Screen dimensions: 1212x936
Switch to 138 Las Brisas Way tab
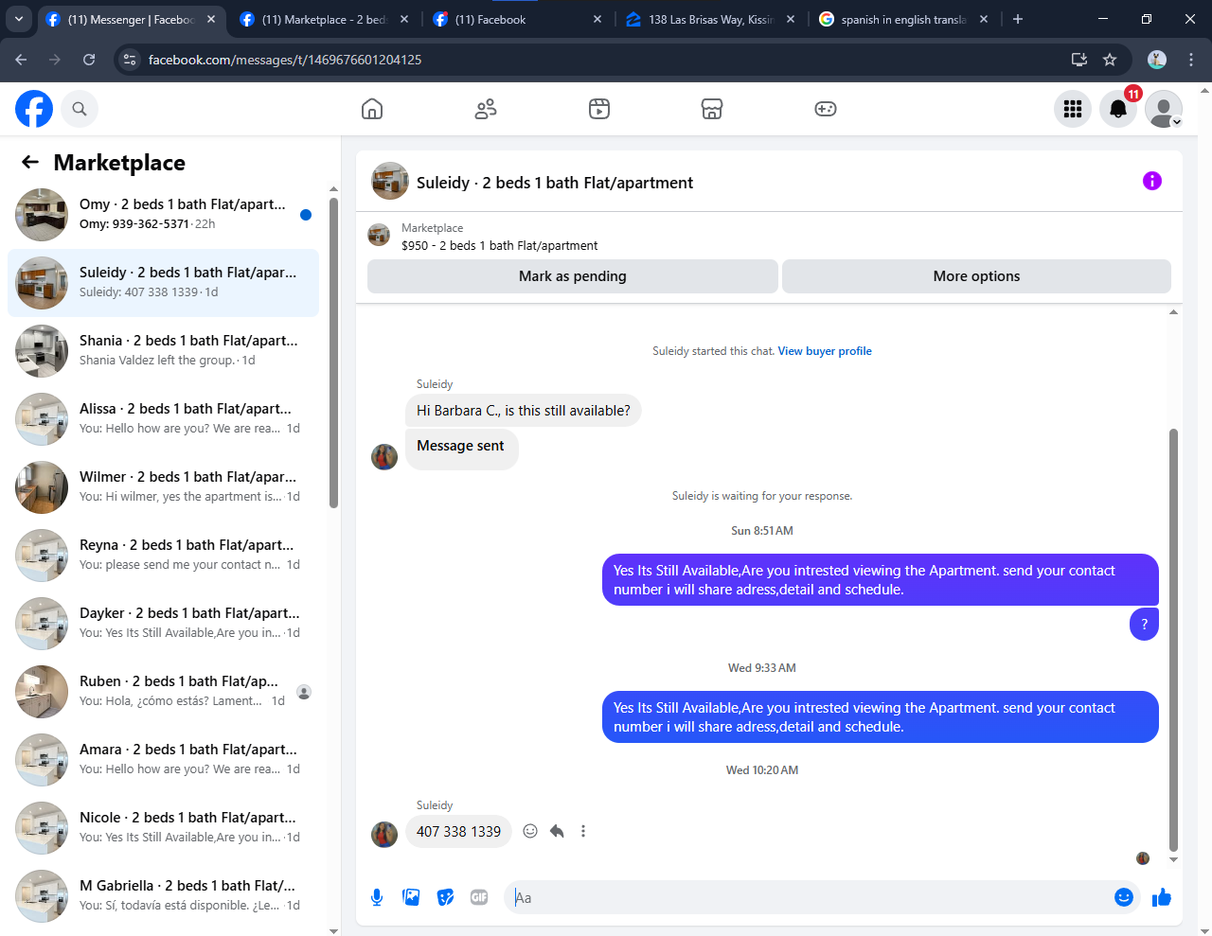[x=710, y=19]
